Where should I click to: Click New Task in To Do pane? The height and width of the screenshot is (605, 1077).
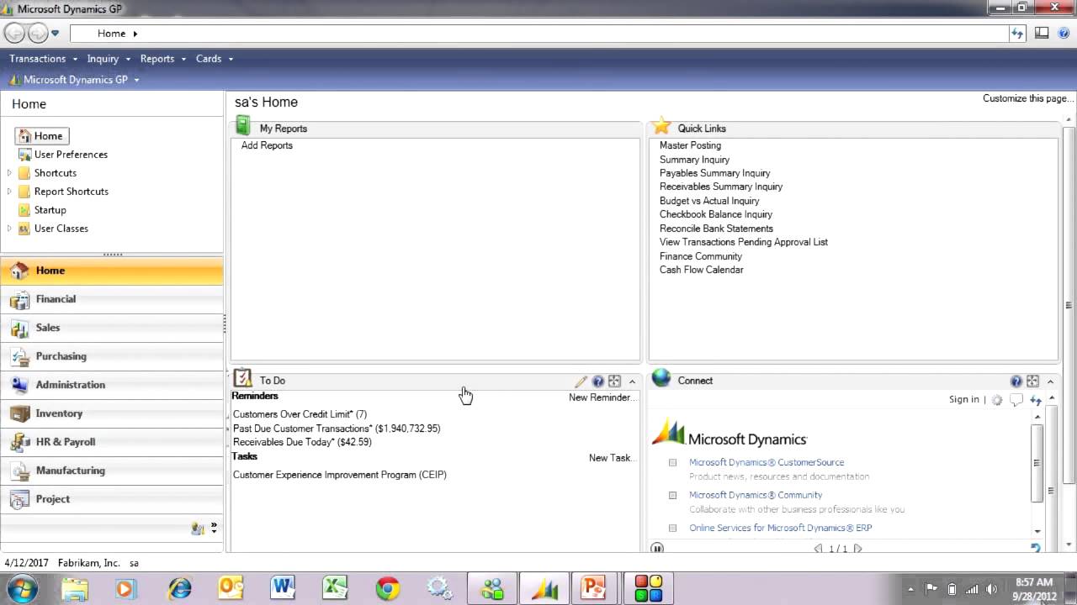613,458
